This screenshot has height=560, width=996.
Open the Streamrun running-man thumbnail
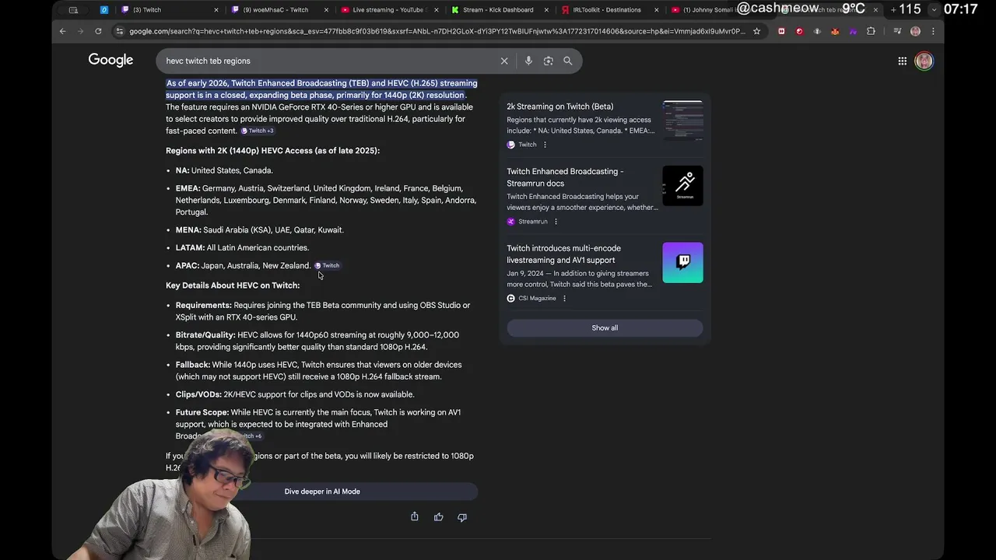(682, 186)
